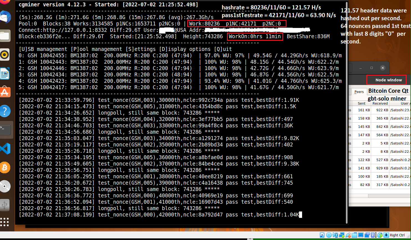The height and width of the screenshot is (240, 411).
Task: Click the [D]isplay options entry in cgminer
Action: tap(185, 49)
